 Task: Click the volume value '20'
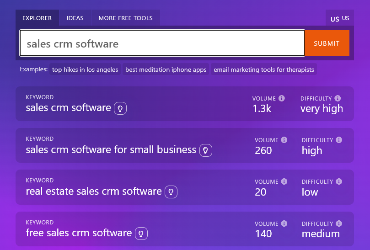coord(261,192)
